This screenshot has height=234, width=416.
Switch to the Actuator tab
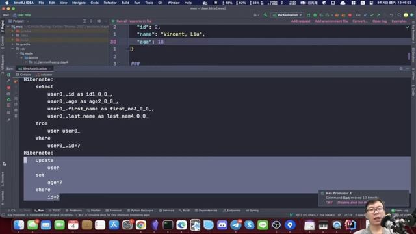[x=44, y=75]
